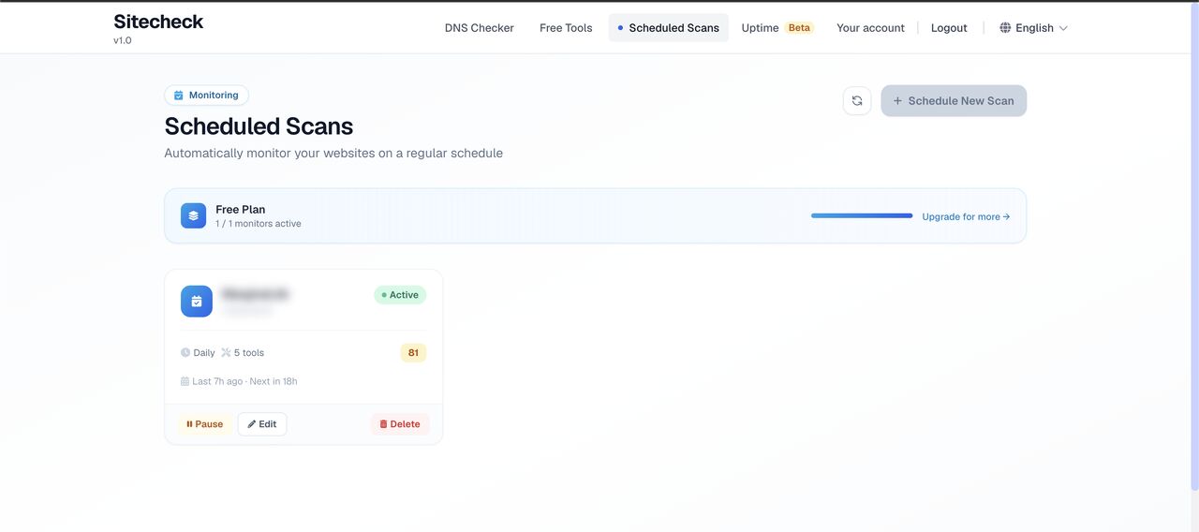Viewport: 1199px width, 532px height.
Task: Click the clock icon beside Daily
Action: pos(185,353)
